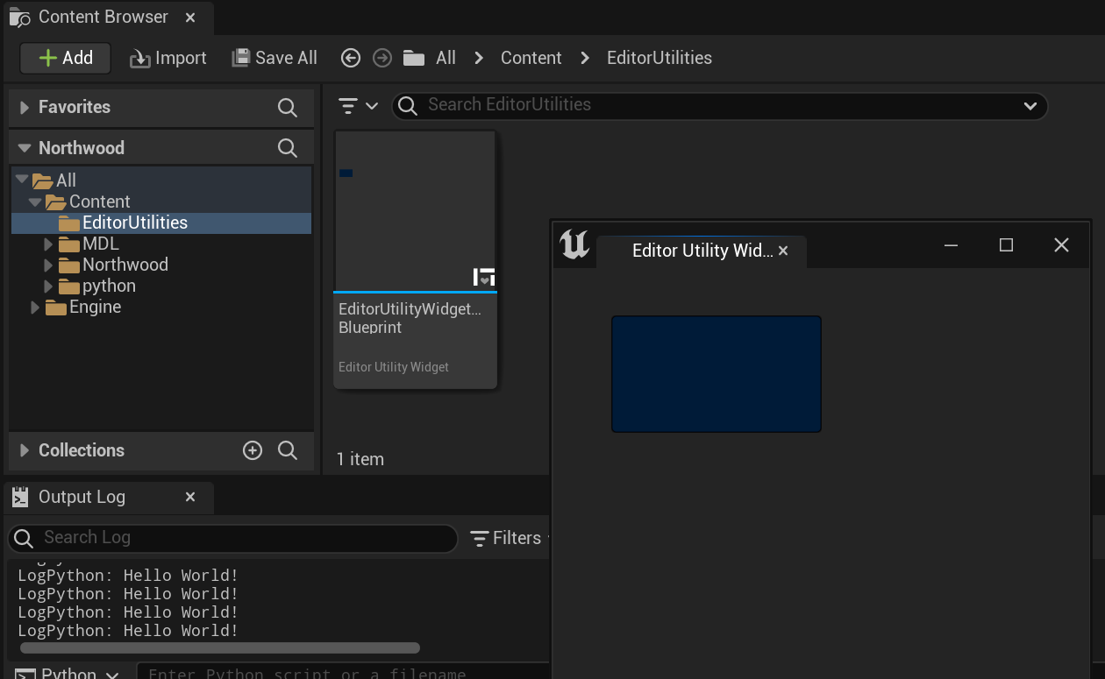Viewport: 1105px width, 679px height.
Task: Click the dark blue button in the widget window
Action: coord(716,374)
